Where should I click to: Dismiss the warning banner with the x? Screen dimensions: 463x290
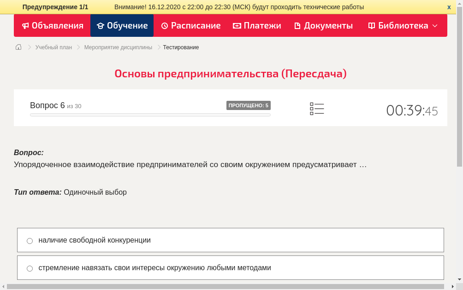(449, 7)
